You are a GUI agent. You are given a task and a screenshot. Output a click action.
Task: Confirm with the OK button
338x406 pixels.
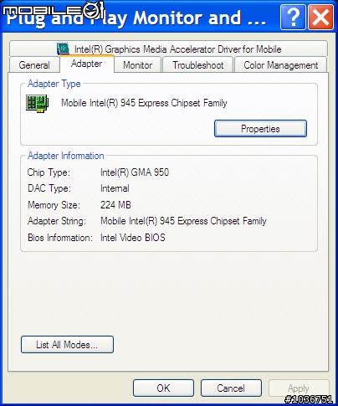pyautogui.click(x=163, y=388)
